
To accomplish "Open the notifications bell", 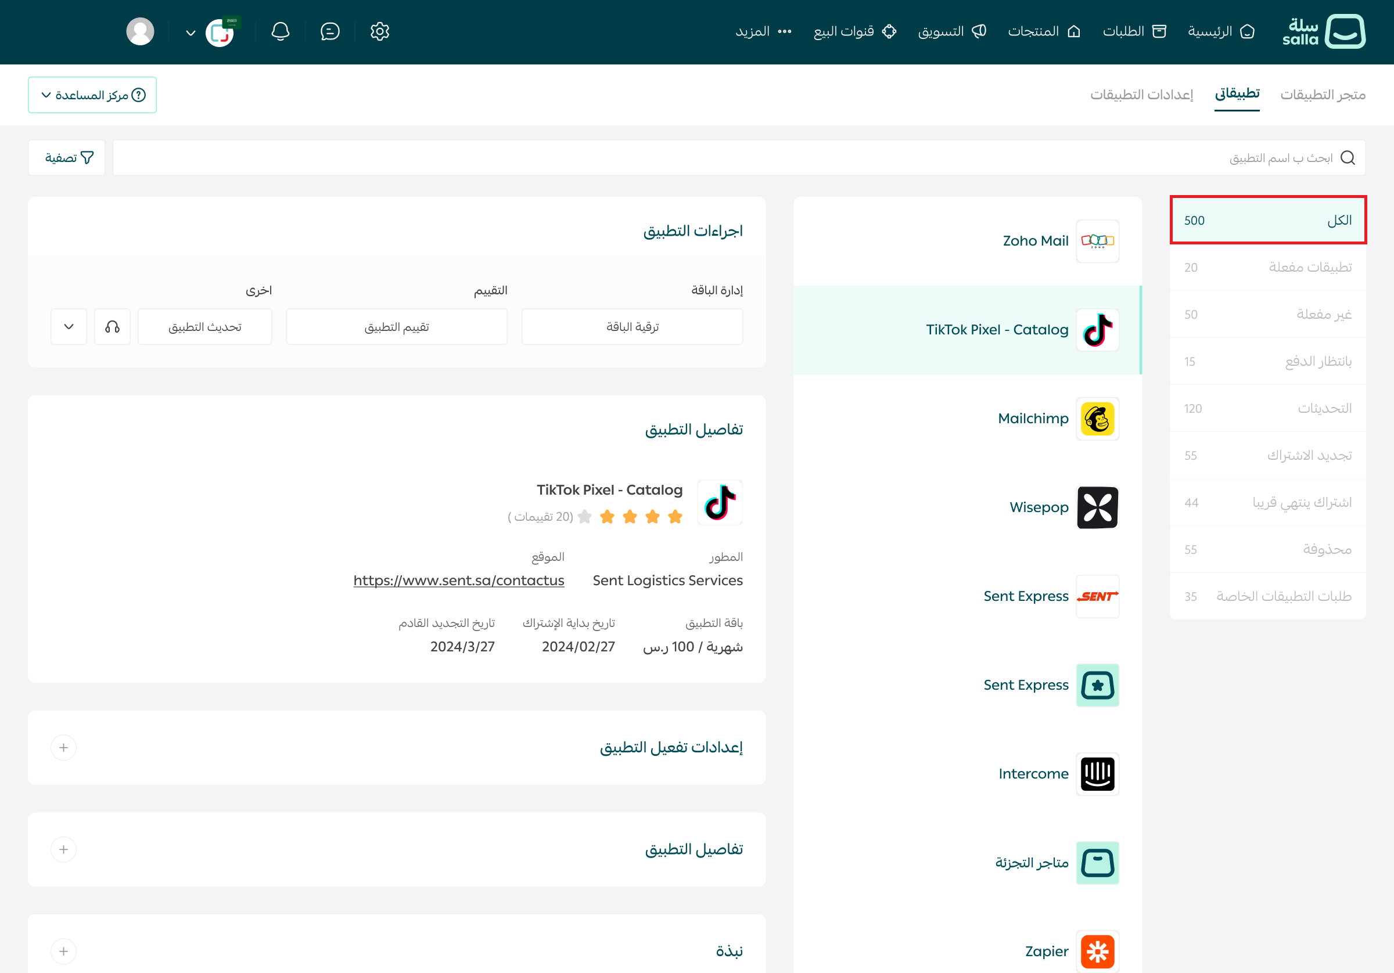I will (281, 31).
